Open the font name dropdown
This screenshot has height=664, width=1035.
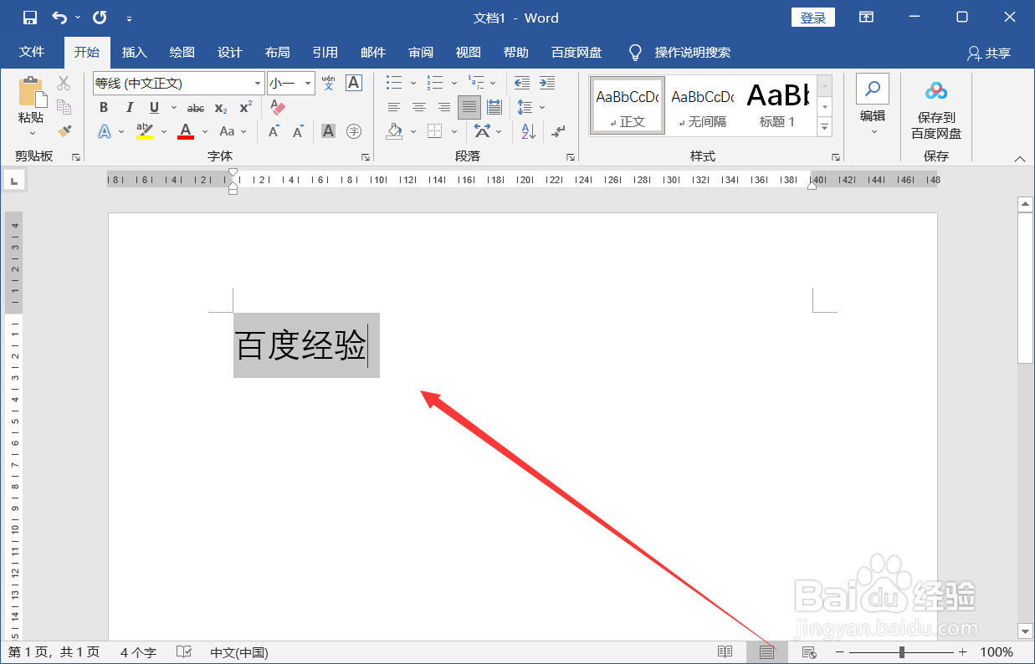pos(258,83)
